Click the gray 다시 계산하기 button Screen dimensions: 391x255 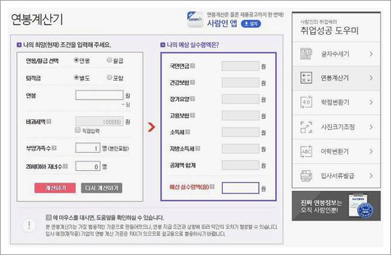point(102,188)
